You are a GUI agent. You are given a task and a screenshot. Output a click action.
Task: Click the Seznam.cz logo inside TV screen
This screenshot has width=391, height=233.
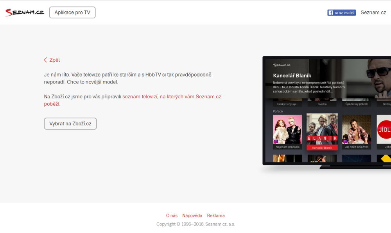tap(282, 65)
